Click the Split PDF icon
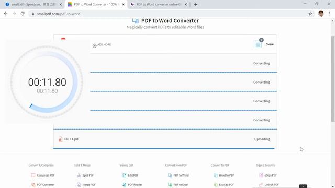The height and width of the screenshot is (188, 335). pyautogui.click(x=79, y=175)
